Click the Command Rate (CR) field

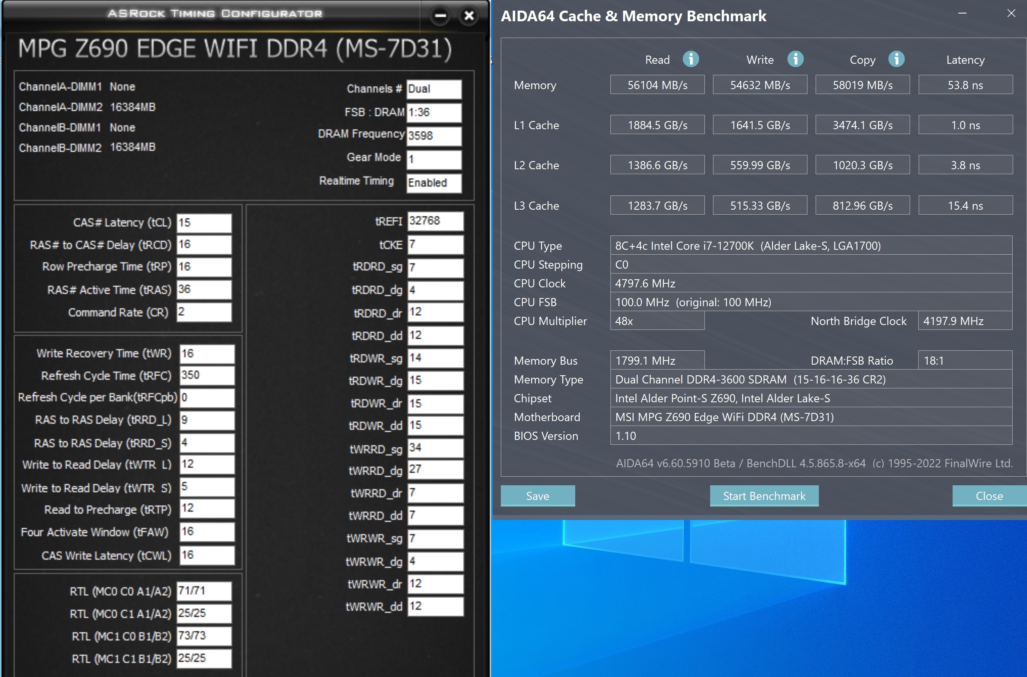pyautogui.click(x=204, y=312)
